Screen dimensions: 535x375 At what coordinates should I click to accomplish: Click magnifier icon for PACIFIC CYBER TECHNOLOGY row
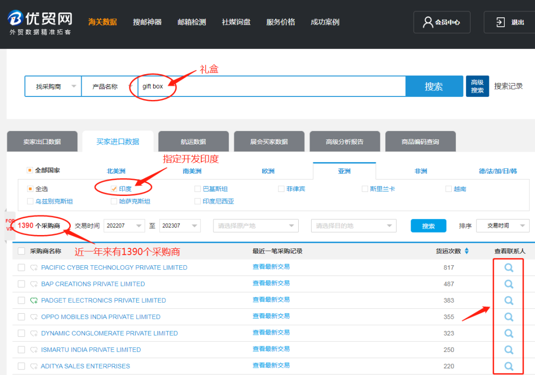click(508, 268)
